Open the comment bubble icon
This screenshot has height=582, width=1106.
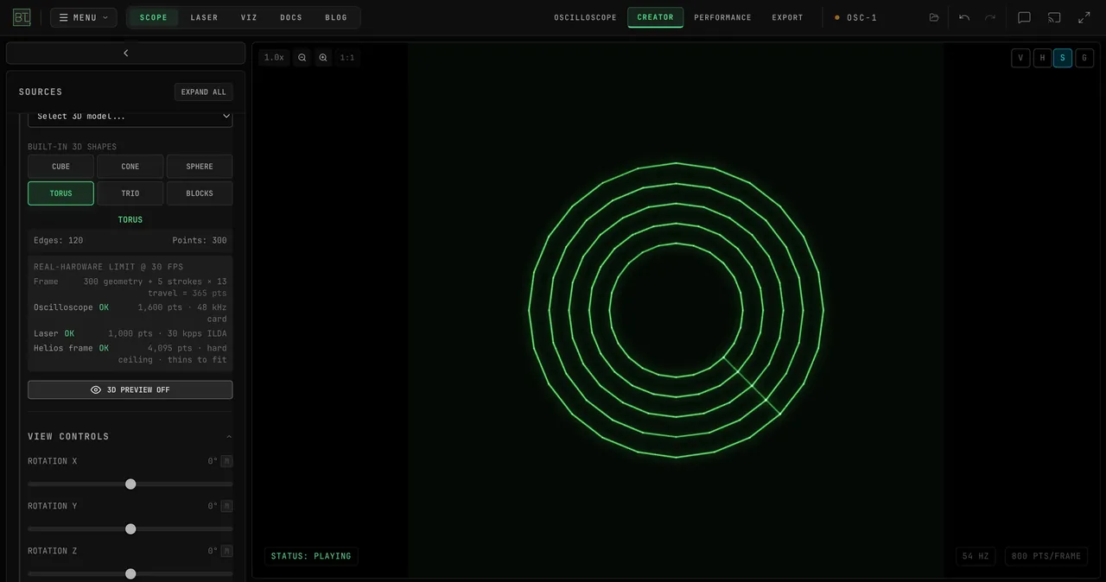1025,17
